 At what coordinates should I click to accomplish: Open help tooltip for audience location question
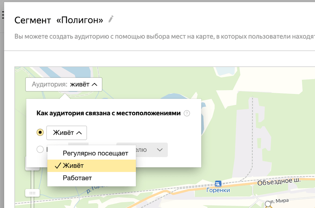(x=187, y=113)
